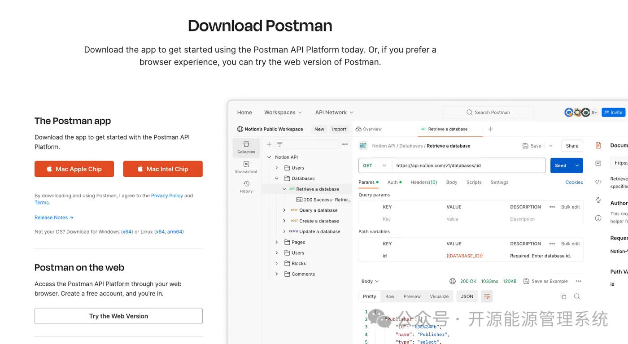Copy response using the copy icon
Viewport: 628px width, 344px height.
click(563, 296)
